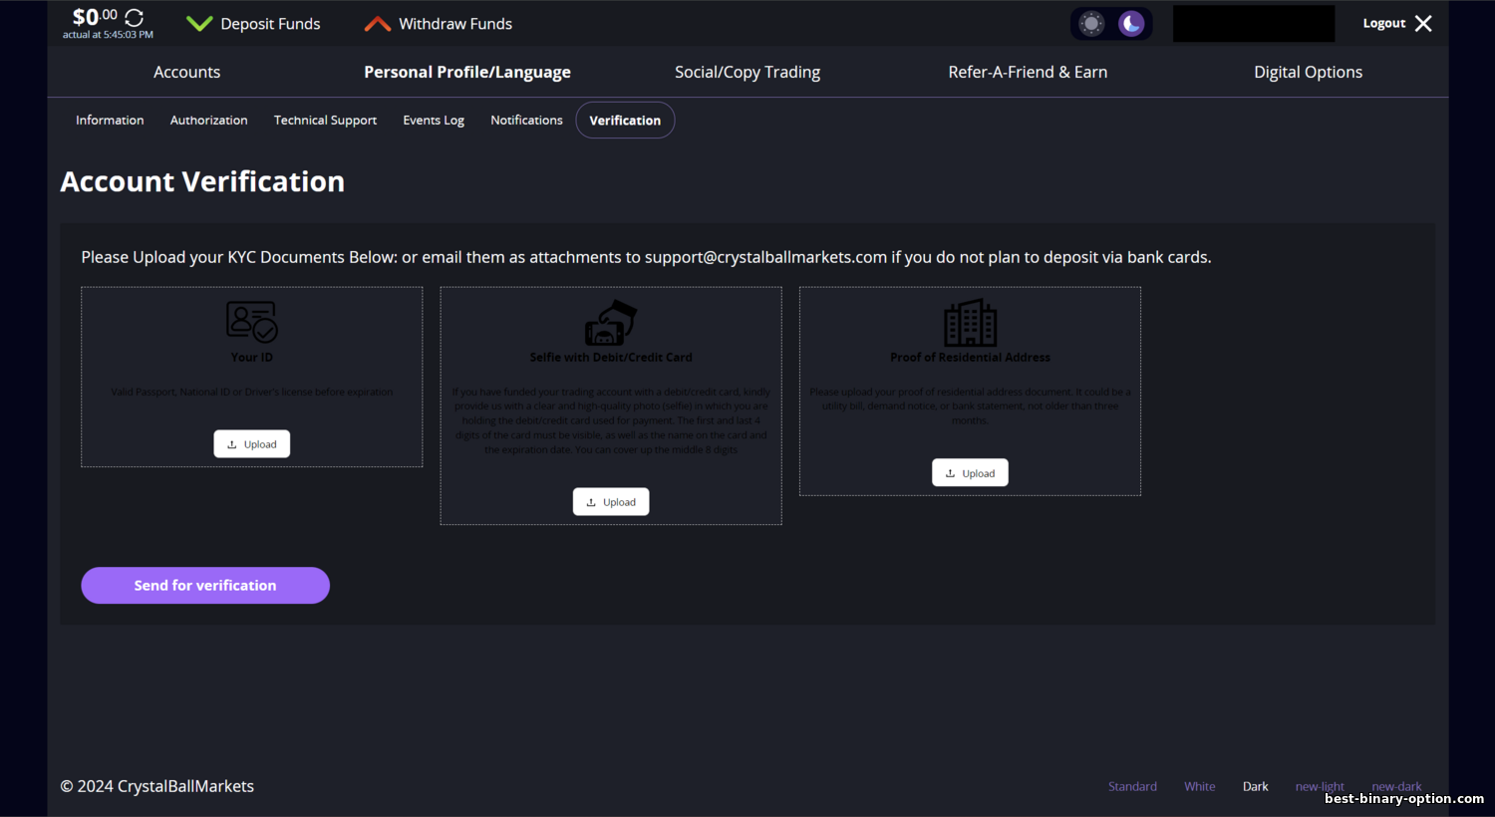Select the White theme link
1495x817 pixels.
pos(1199,786)
